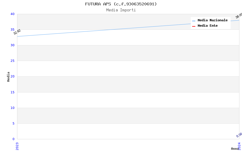Select the 38.00 data point label
242x156 pixels.
point(239,16)
